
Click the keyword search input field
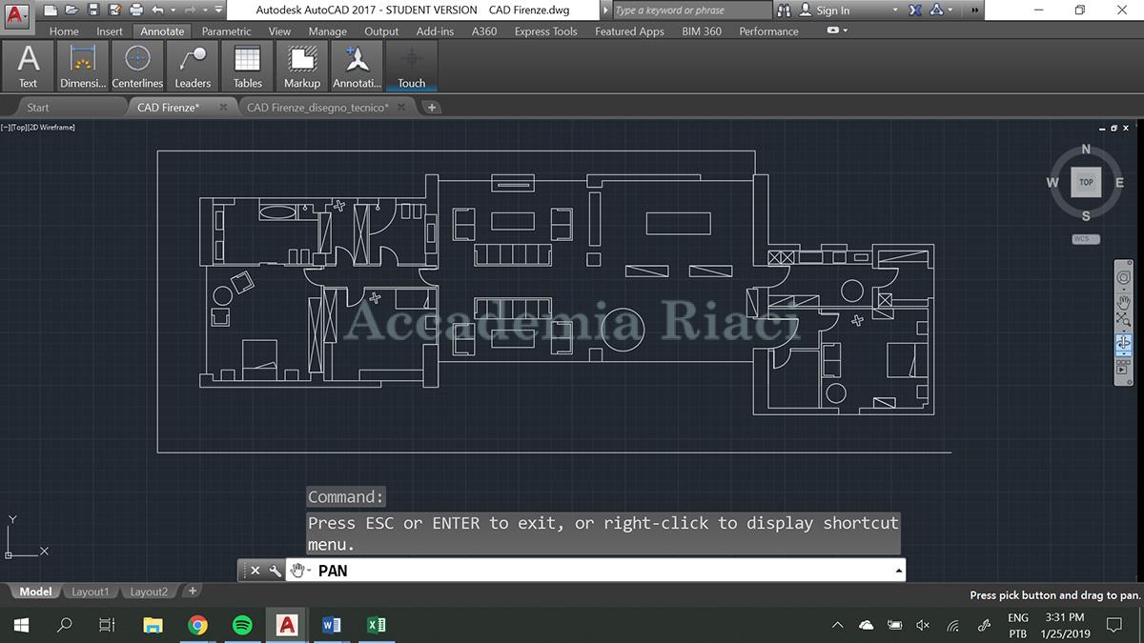click(x=692, y=10)
